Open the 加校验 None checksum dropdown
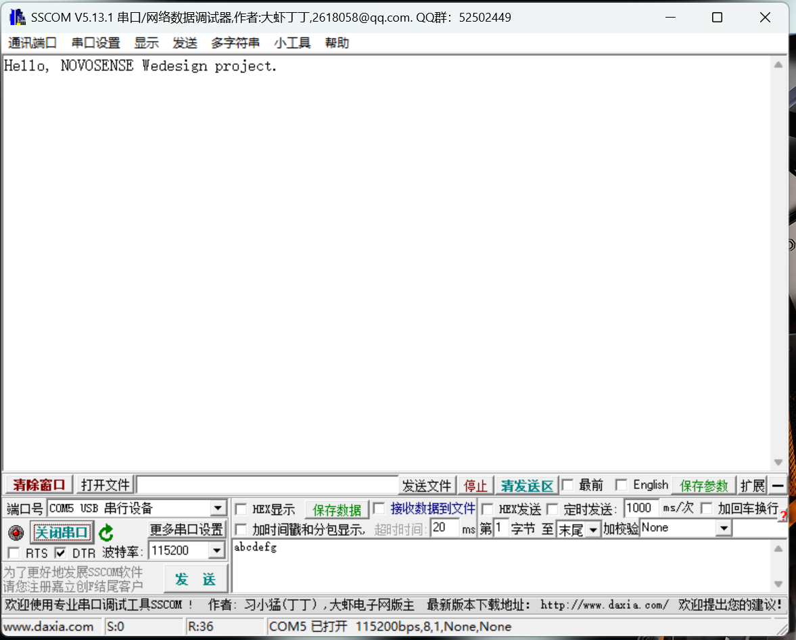Image resolution: width=796 pixels, height=640 pixels. pos(724,528)
